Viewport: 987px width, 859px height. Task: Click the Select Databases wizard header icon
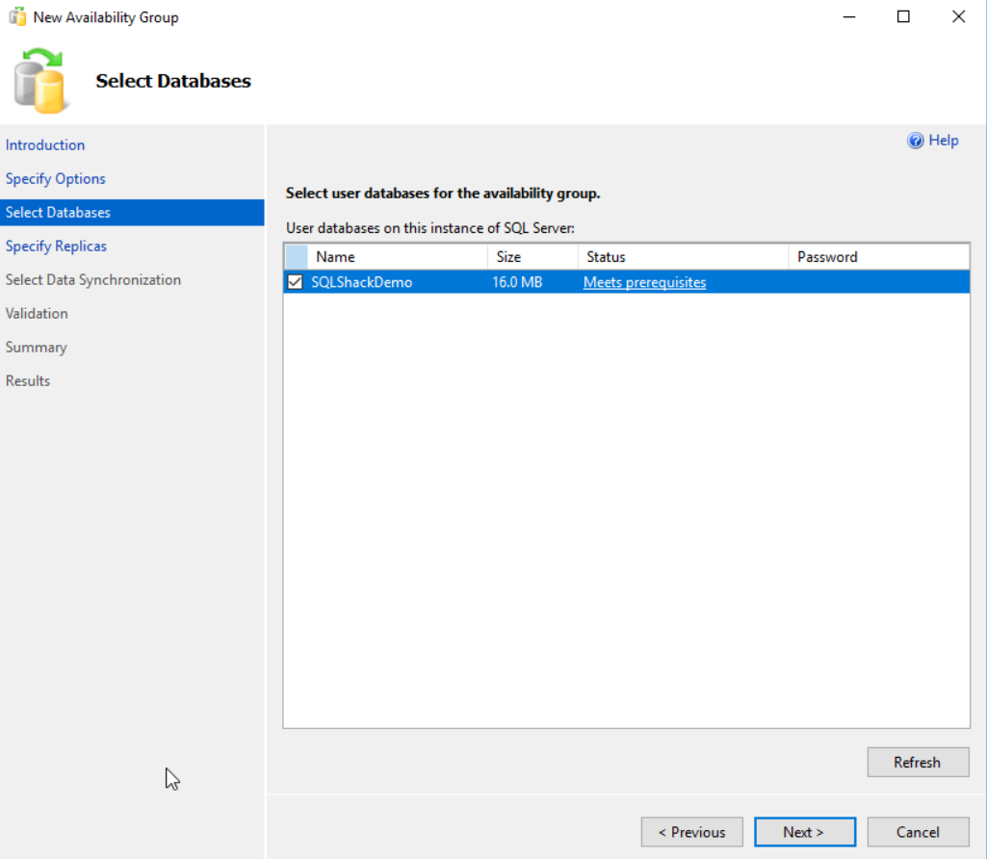click(x=39, y=81)
